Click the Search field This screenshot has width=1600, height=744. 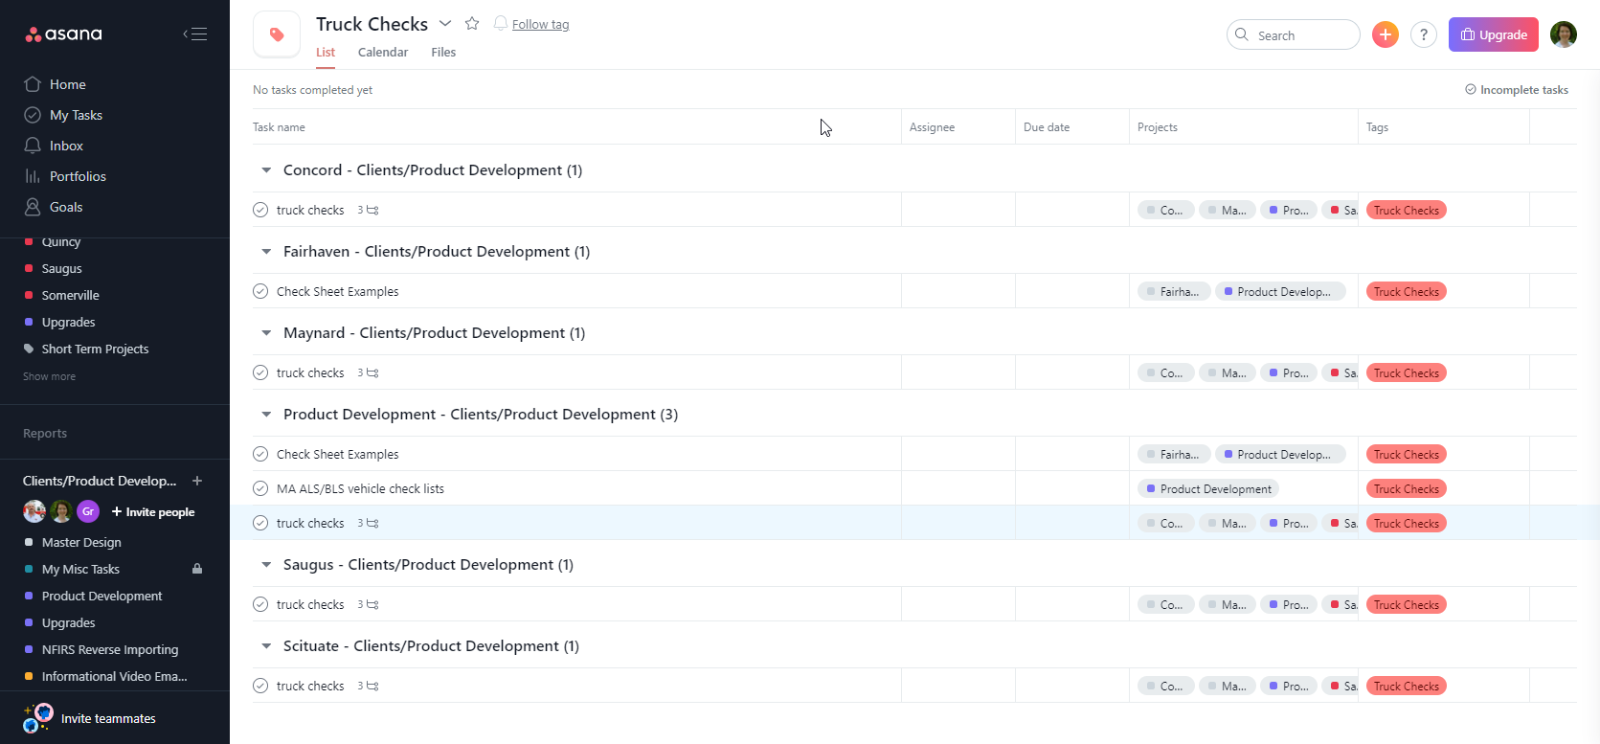point(1294,34)
